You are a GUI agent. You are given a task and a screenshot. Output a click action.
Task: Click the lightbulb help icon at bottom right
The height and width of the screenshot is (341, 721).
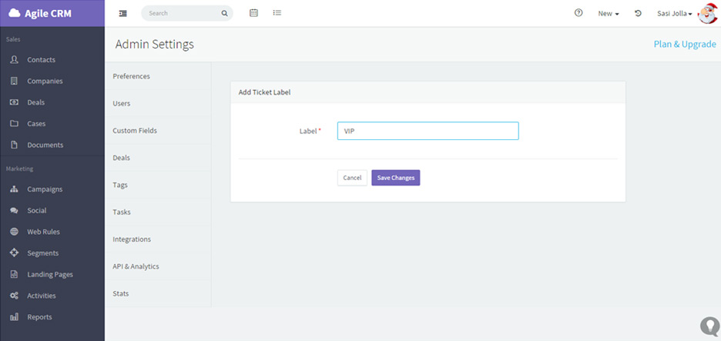[709, 326]
